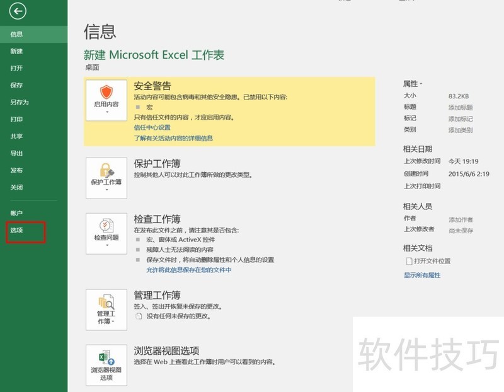The image size is (504, 392).
Task: Click the 相关人员 heading
Action: coord(418,206)
